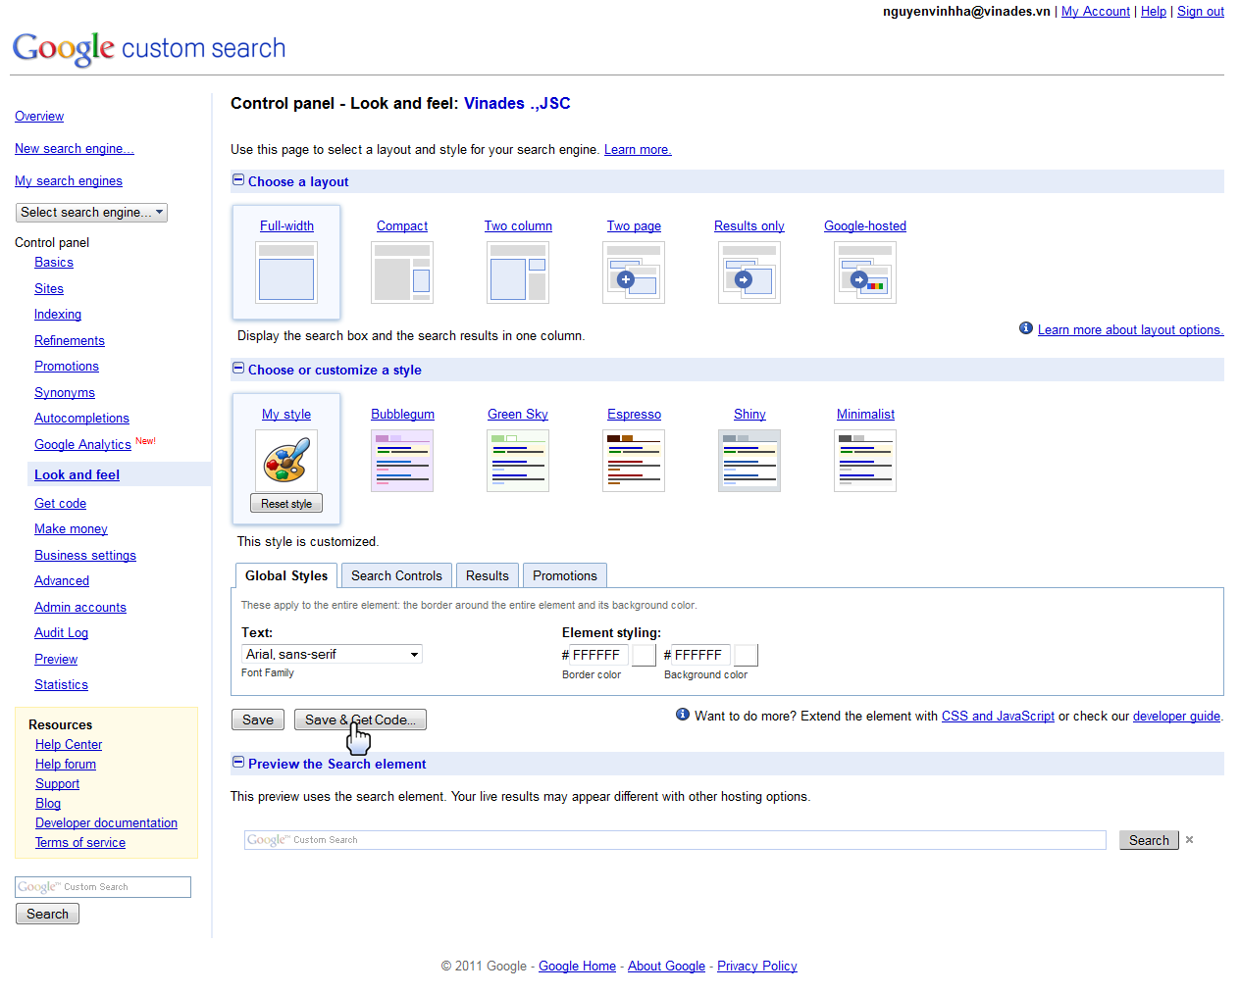Choose the Compact layout thumbnail
This screenshot has height=993, width=1239.
tap(402, 273)
